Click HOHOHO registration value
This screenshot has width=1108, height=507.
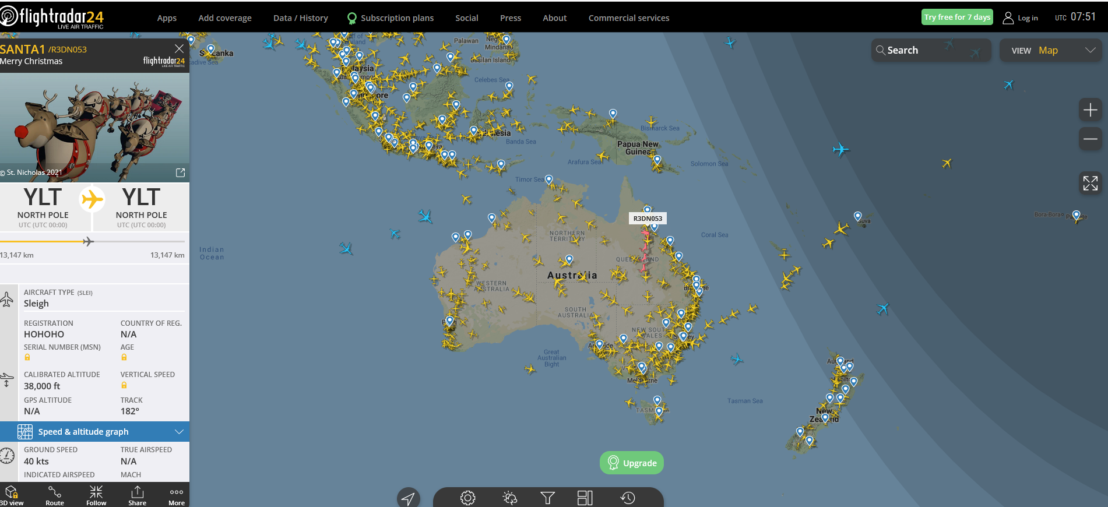[44, 335]
